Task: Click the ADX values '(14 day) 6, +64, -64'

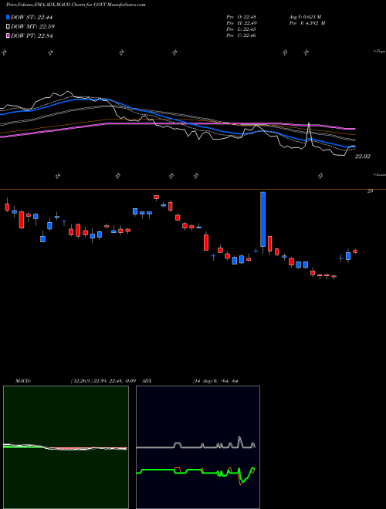Action: (214, 381)
